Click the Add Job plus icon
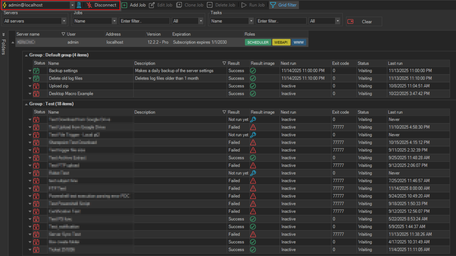Viewport: 456px width, 256px height. 124,5
